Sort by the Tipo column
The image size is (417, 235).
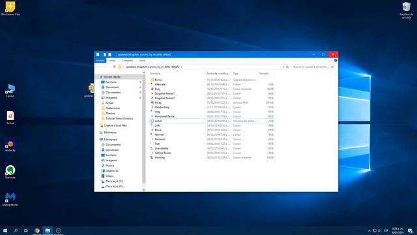click(236, 74)
